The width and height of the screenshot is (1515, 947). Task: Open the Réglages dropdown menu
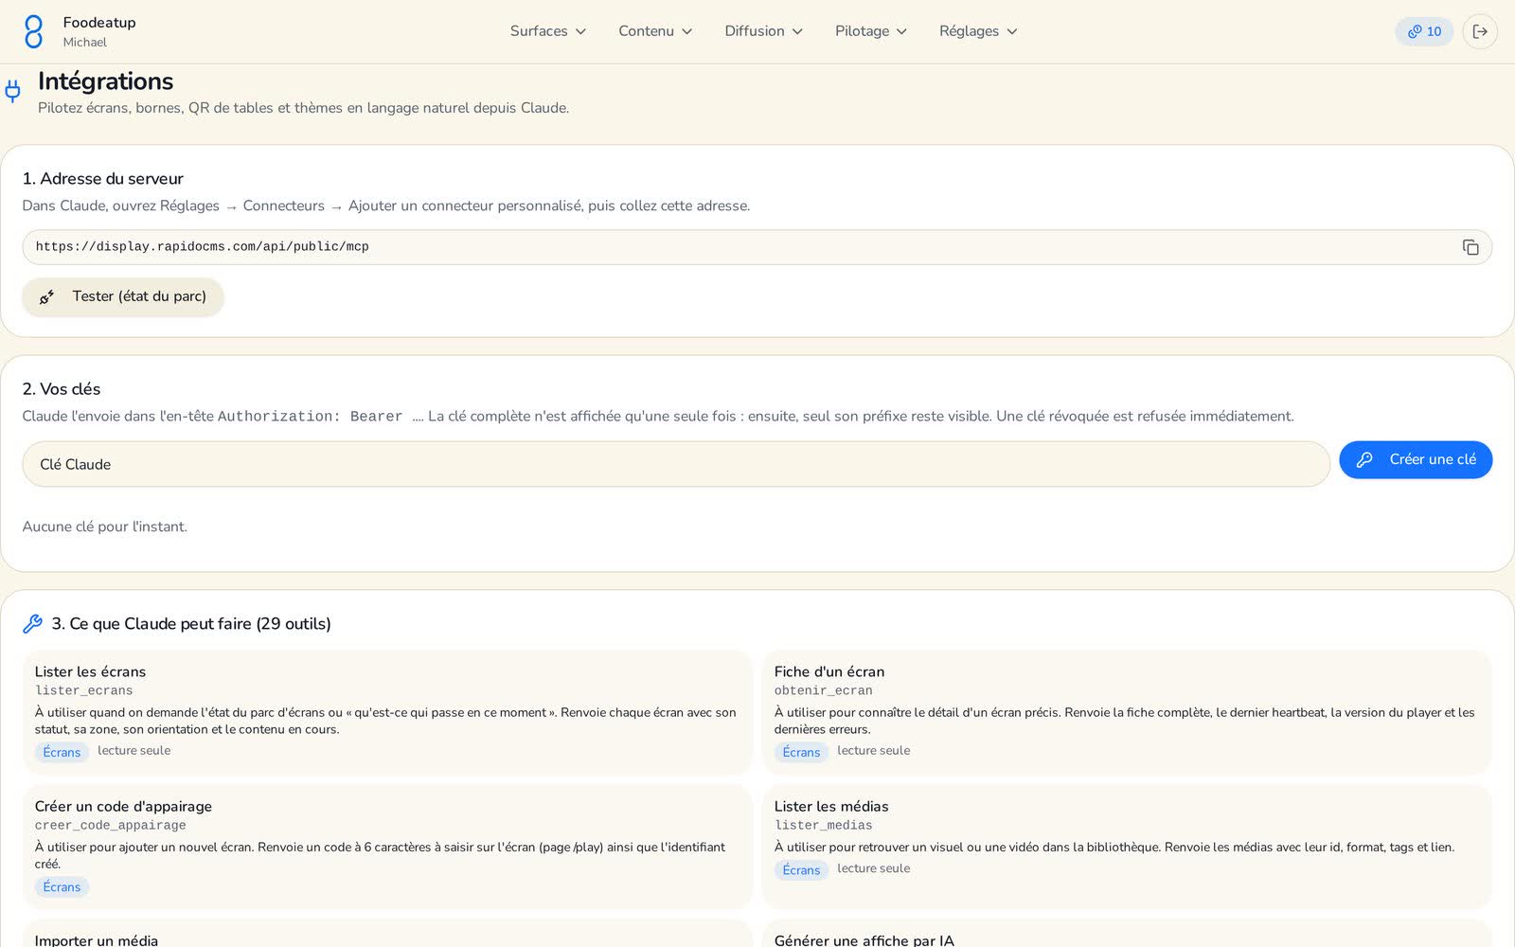click(x=978, y=31)
